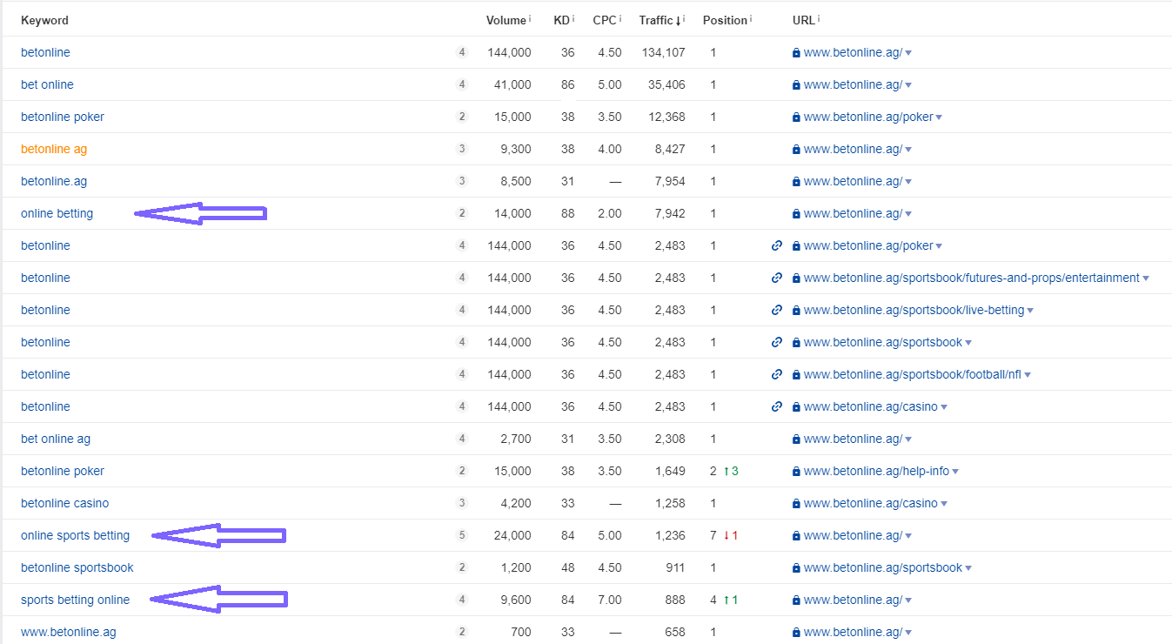Click the info icon next to CPC header
The image size is (1172, 644).
(x=620, y=18)
